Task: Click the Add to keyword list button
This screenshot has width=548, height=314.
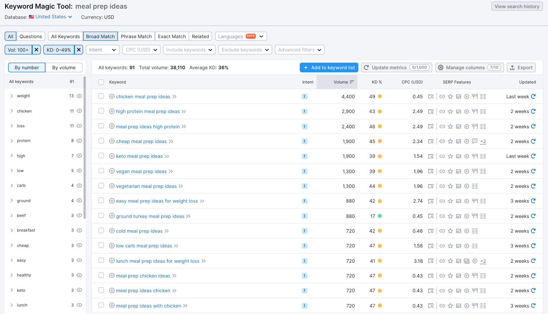Action: pyautogui.click(x=328, y=67)
